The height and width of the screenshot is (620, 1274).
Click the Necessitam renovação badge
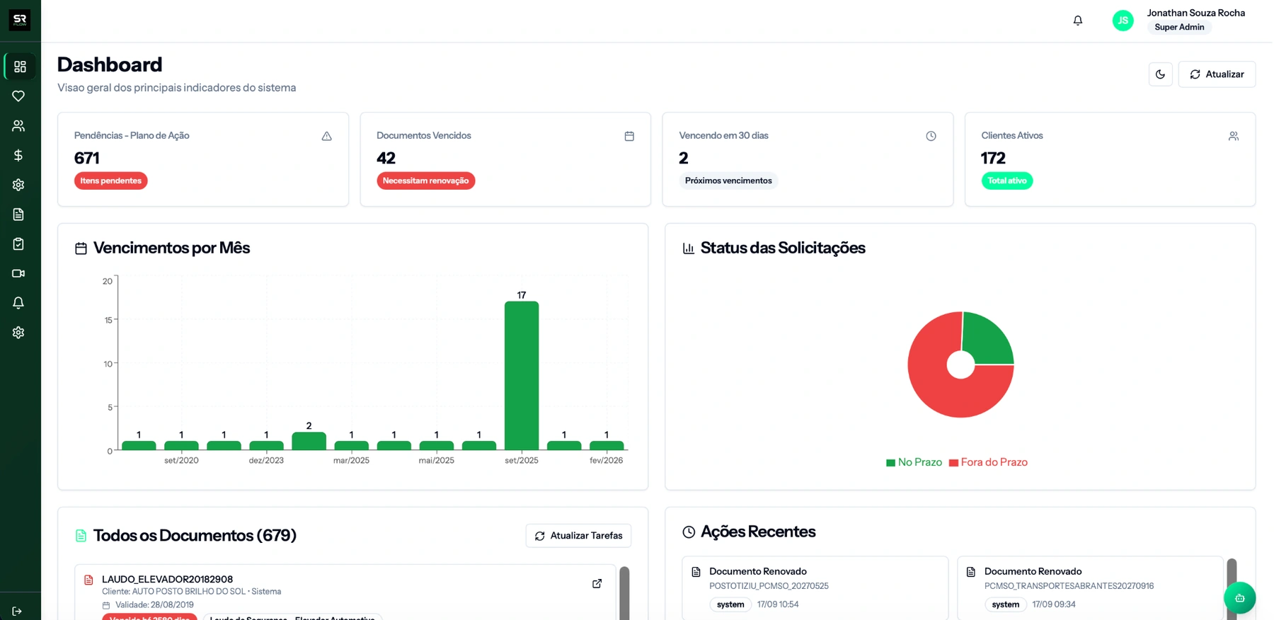click(426, 180)
